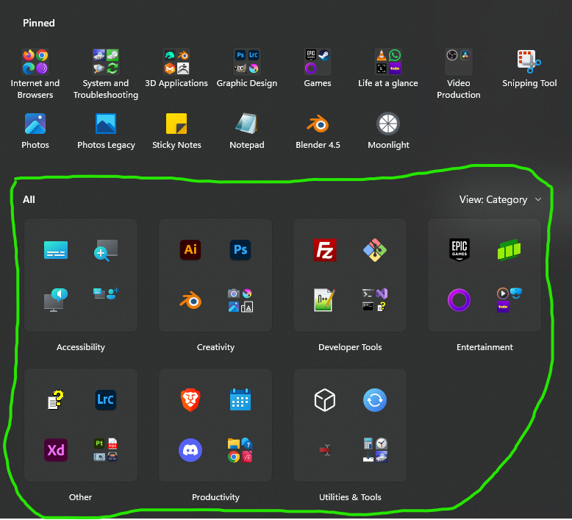Expand more apps cluster in Productivity

pyautogui.click(x=240, y=450)
